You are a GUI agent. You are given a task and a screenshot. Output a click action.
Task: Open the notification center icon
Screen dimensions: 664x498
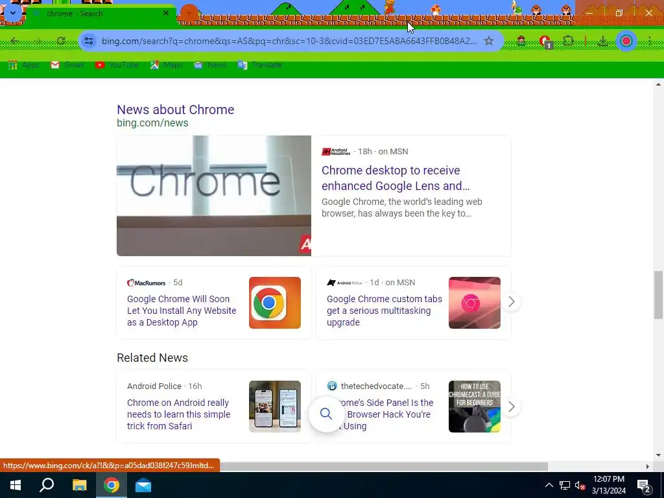[x=644, y=485]
